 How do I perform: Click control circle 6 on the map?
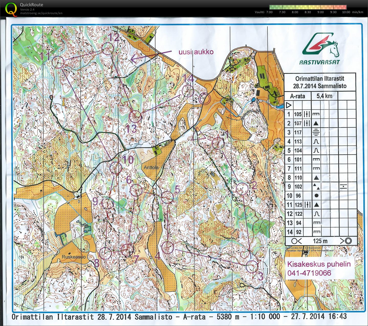point(136,190)
